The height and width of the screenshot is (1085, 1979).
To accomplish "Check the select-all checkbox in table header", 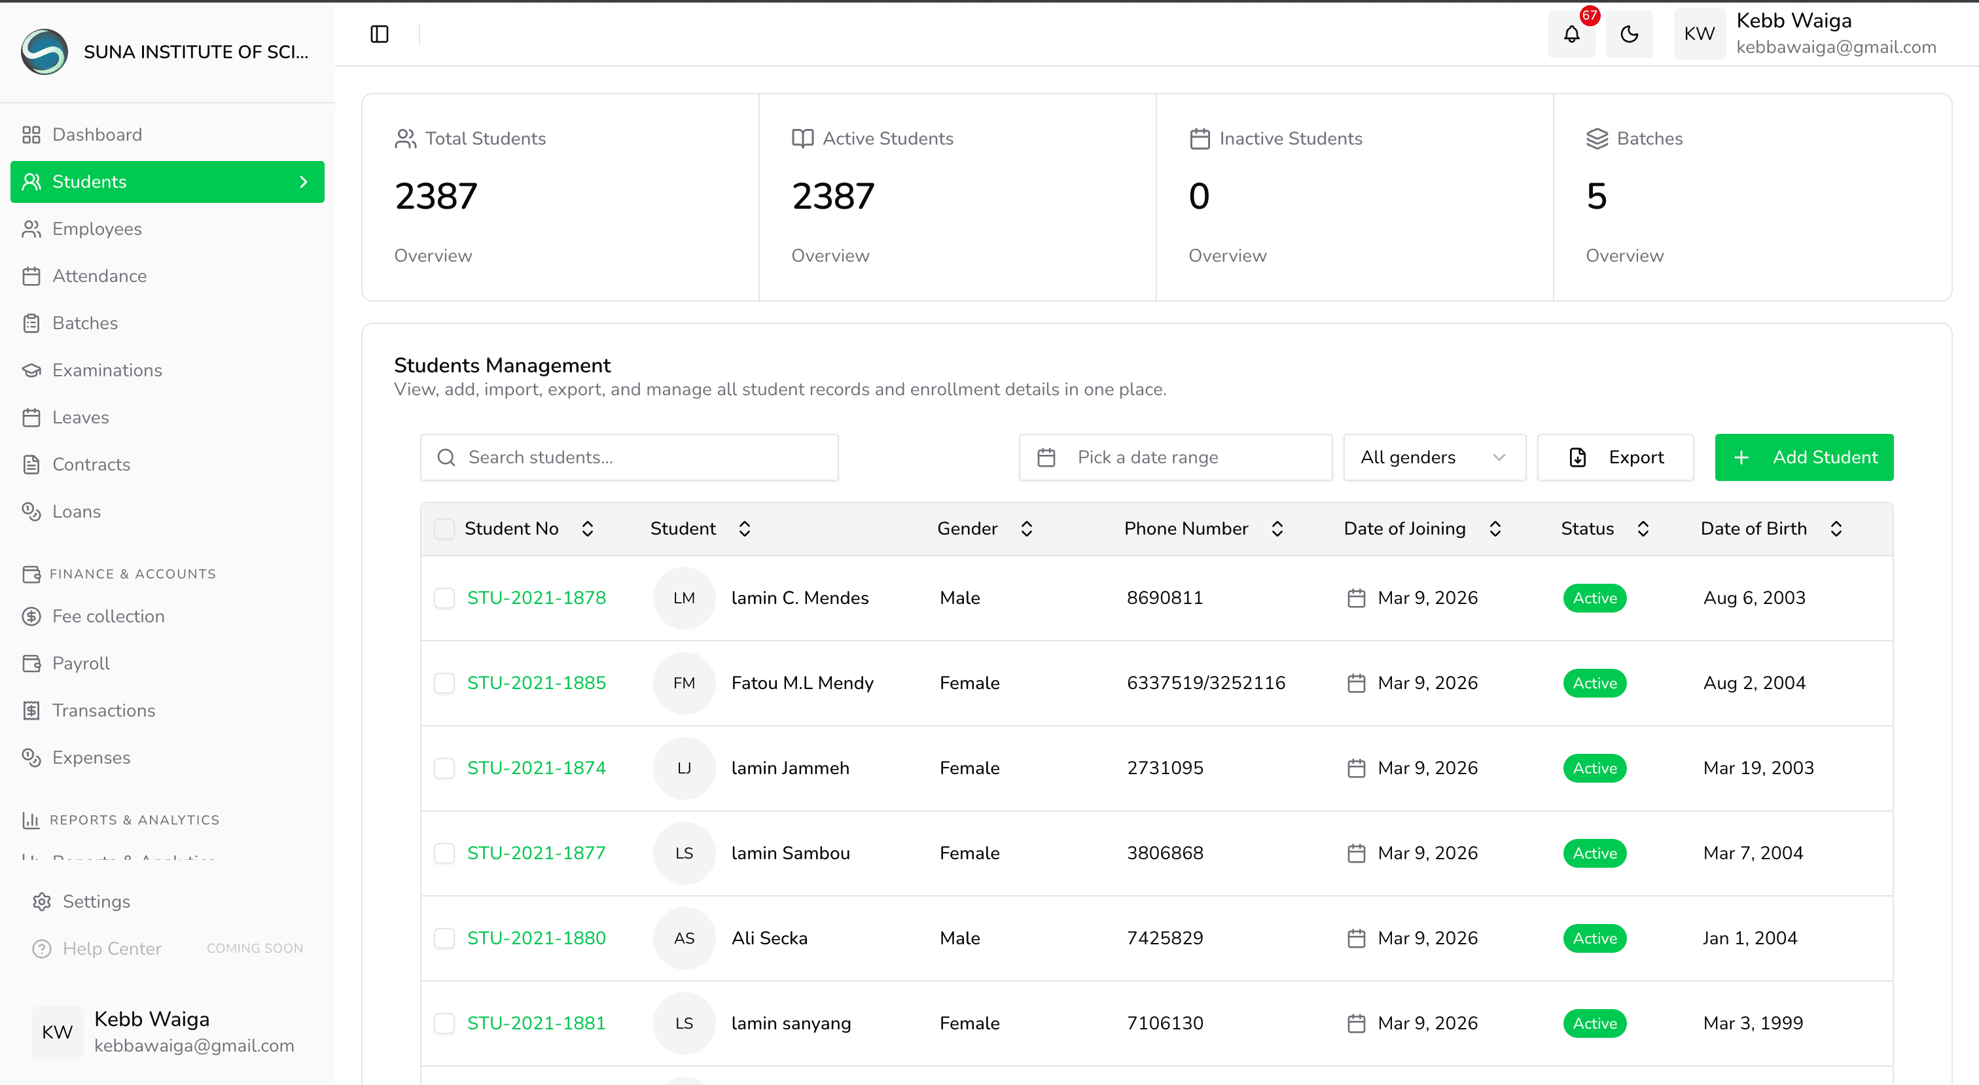I will click(444, 529).
